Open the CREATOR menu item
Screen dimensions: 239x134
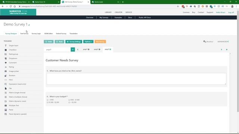tap(118, 12)
